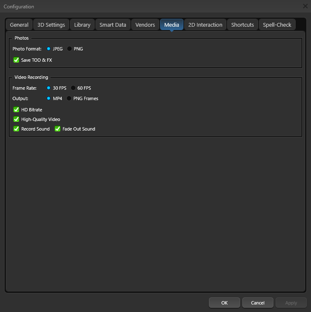Select PNG photo format

[x=70, y=49]
